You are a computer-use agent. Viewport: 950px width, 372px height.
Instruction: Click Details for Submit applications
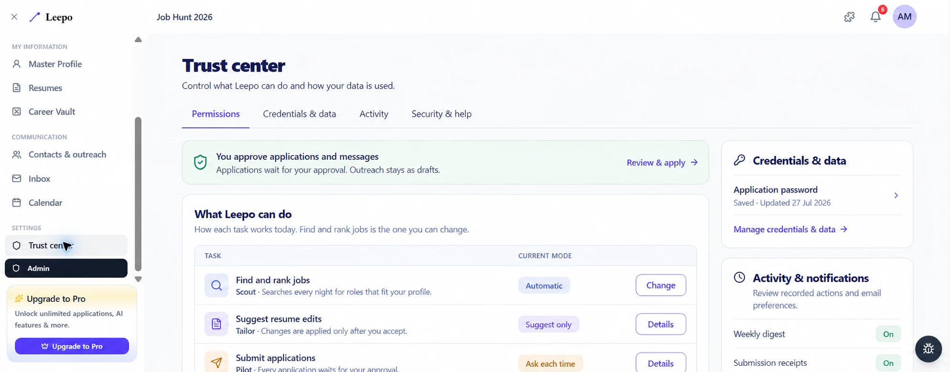[660, 363]
